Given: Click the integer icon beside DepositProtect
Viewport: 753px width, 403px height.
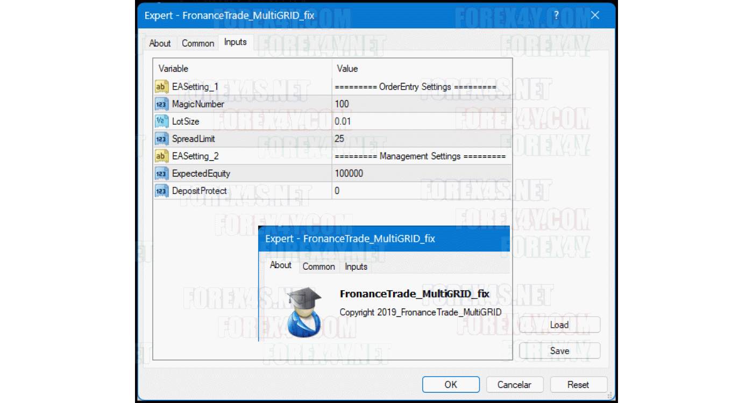Looking at the screenshot, I should click(x=161, y=191).
